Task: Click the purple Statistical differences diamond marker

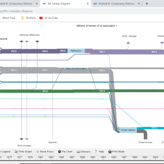Action: (21, 41)
